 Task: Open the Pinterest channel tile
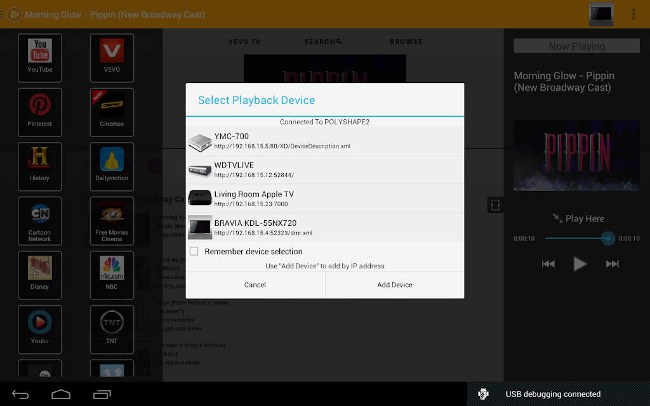point(40,112)
